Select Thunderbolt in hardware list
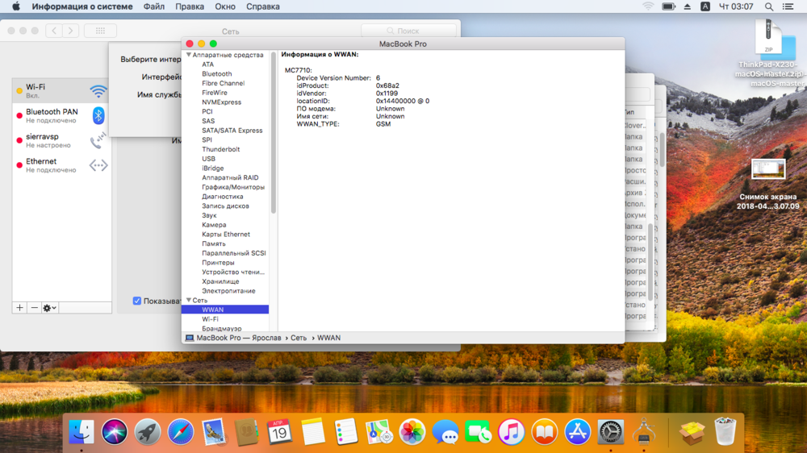 [x=220, y=149]
